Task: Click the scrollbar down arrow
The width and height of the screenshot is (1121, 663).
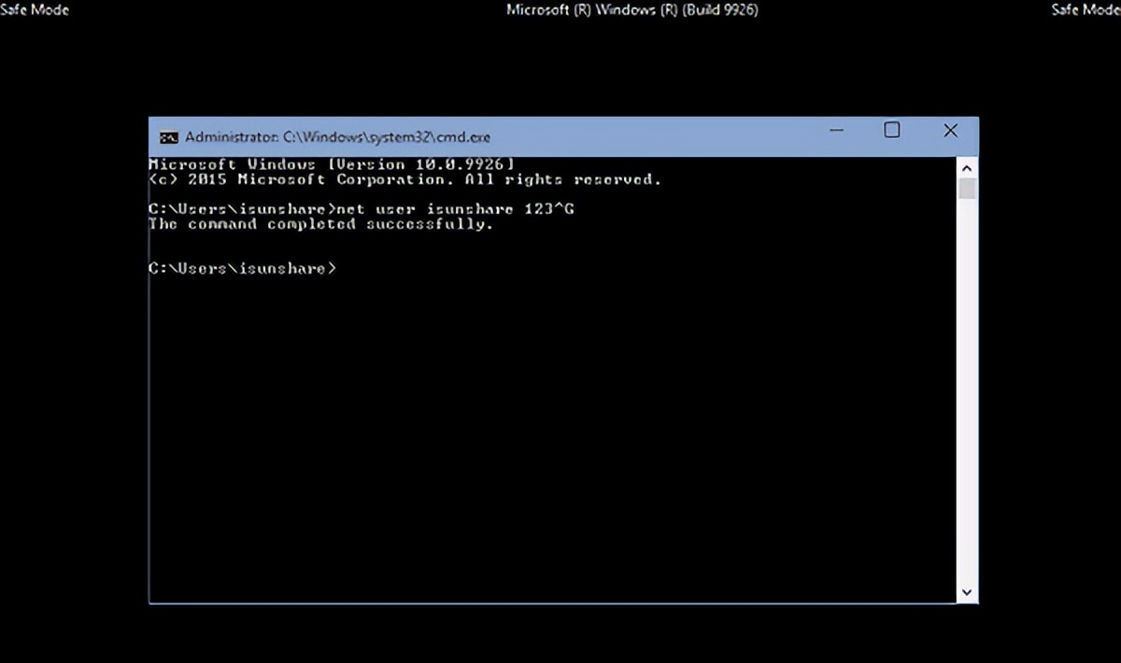Action: tap(967, 592)
